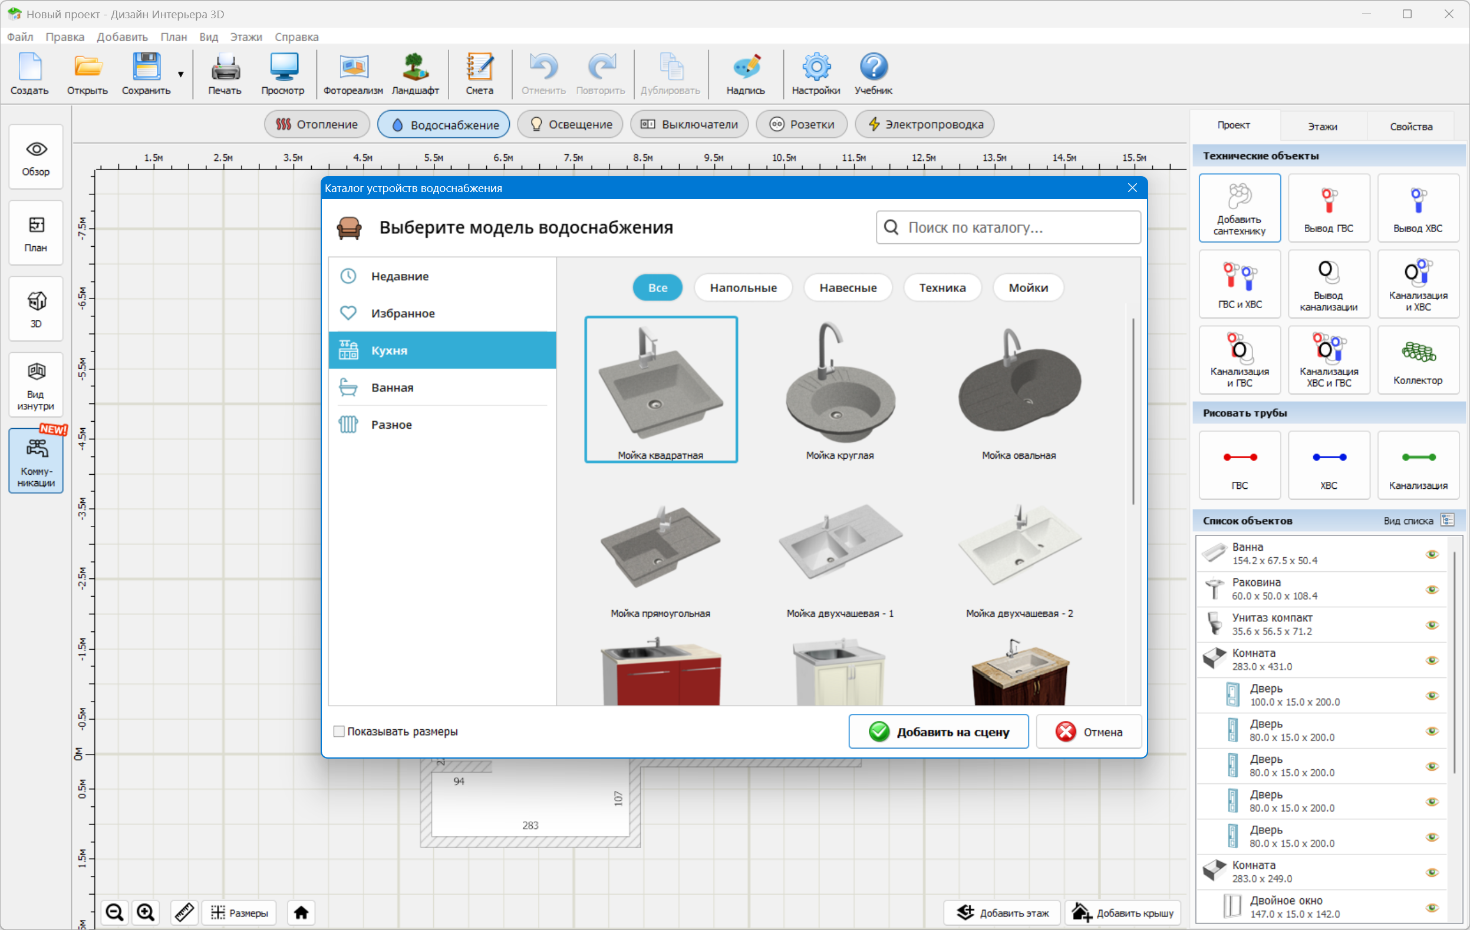Hide the Ванна object with eye icon

pyautogui.click(x=1432, y=554)
